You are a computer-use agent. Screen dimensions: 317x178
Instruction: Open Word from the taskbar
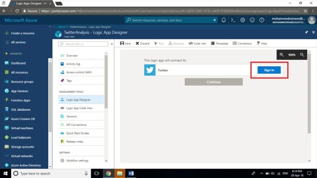[131, 173]
